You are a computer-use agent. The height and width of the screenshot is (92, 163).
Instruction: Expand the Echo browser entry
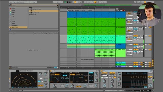coord(30,11)
